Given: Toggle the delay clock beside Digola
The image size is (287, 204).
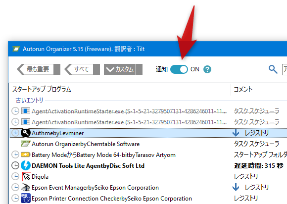Looking at the screenshot, I should (x=15, y=177).
